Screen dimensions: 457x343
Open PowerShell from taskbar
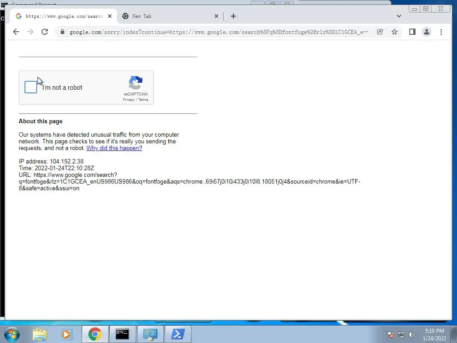(x=178, y=334)
